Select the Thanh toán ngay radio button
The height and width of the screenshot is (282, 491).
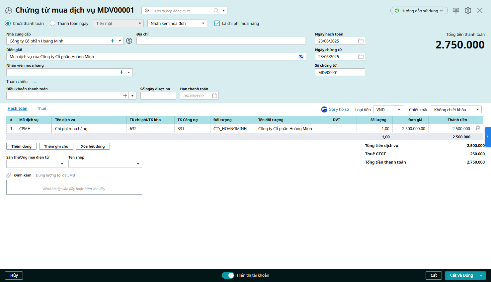[x=52, y=24]
